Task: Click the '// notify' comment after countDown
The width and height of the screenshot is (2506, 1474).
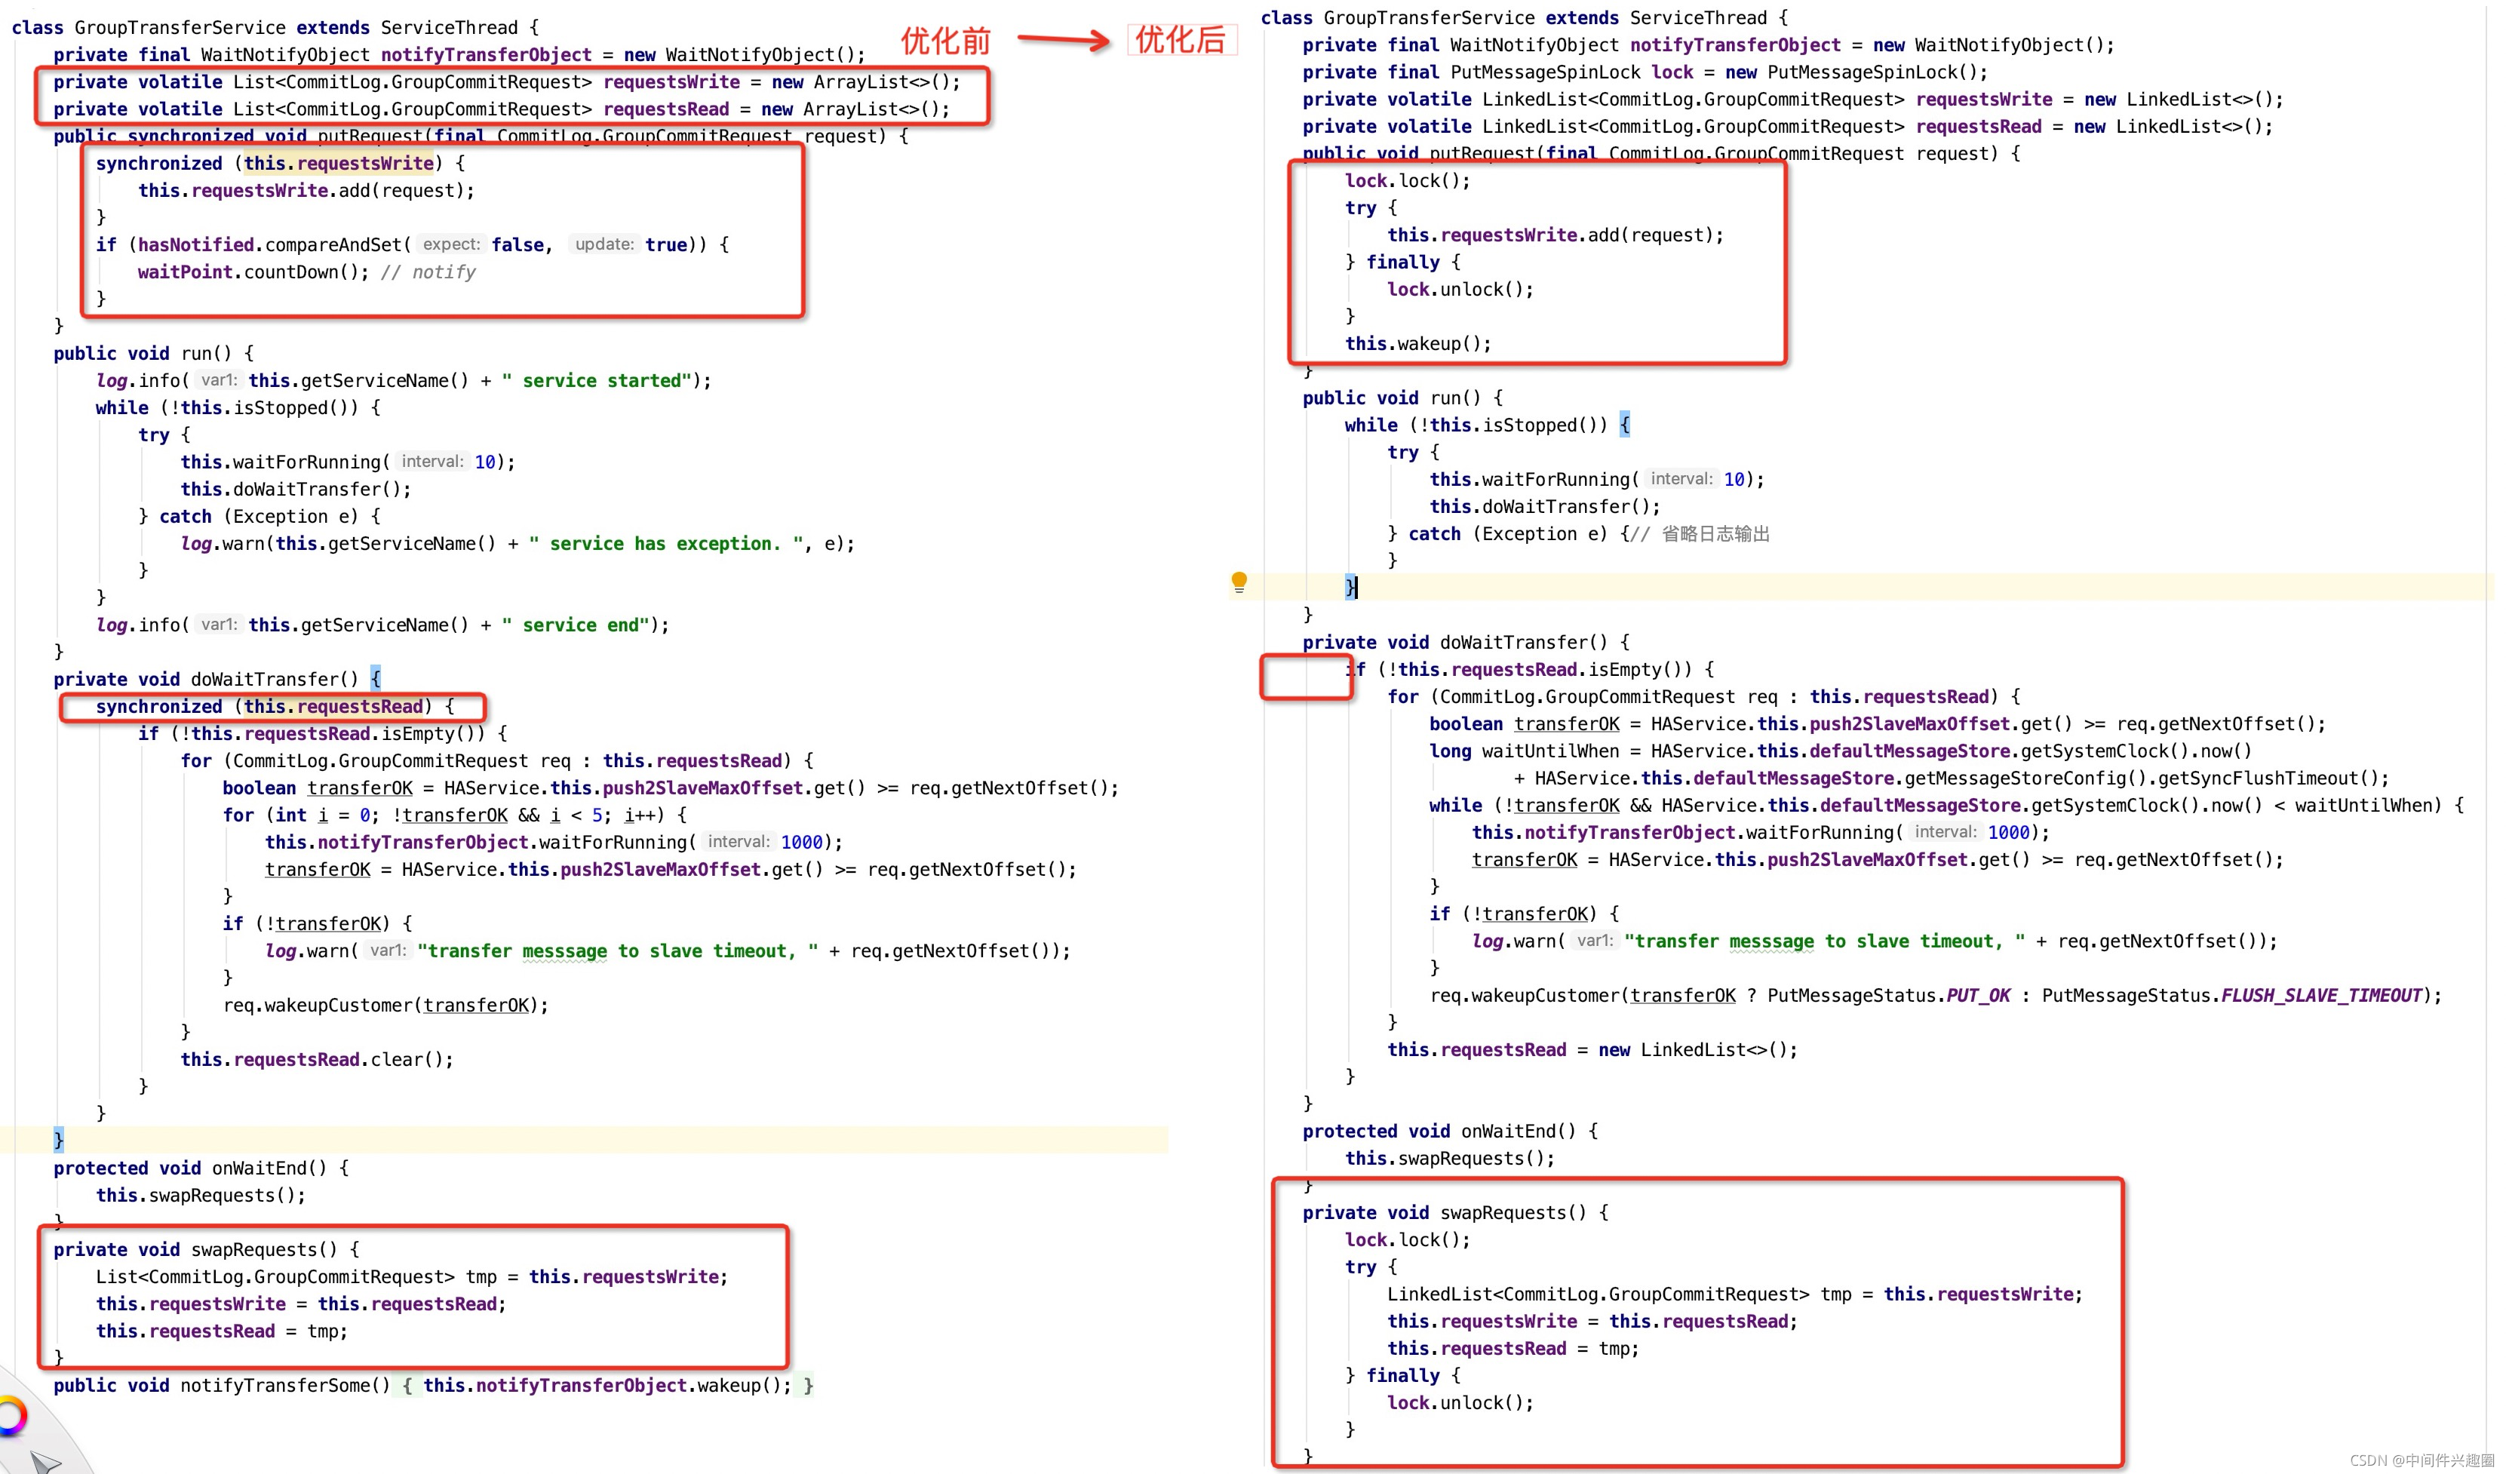Action: point(428,272)
